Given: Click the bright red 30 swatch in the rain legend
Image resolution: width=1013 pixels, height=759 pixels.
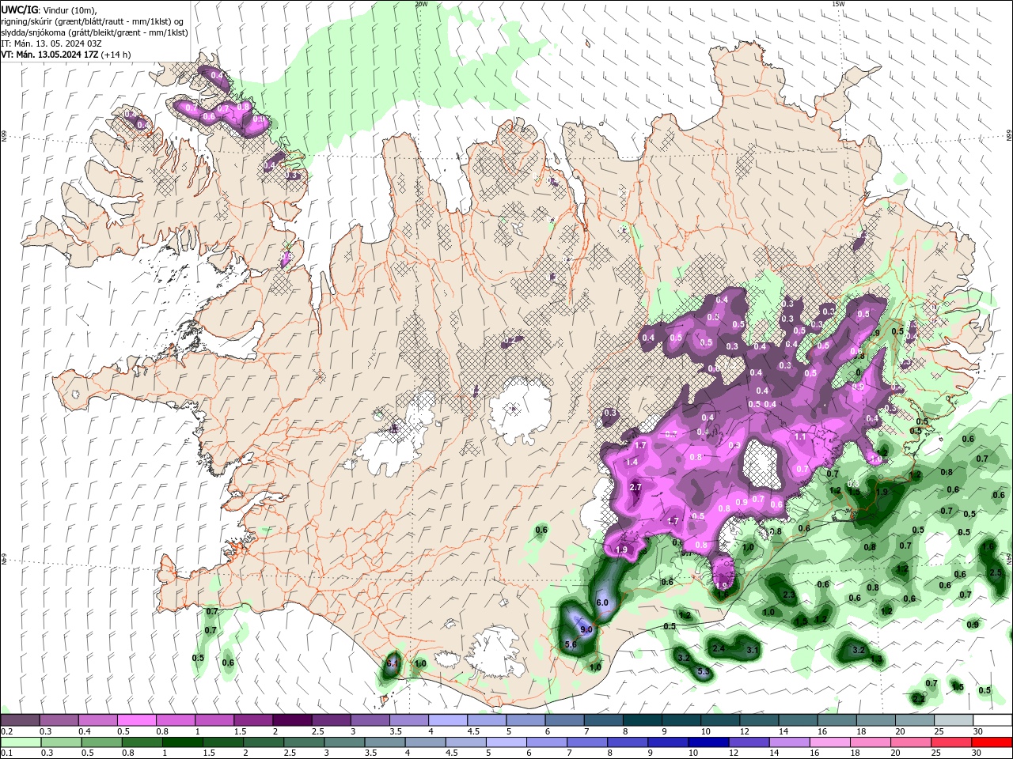Looking at the screenshot, I should pos(991,742).
